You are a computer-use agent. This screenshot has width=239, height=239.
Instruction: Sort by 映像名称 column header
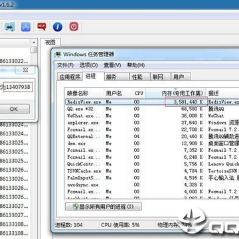[84, 93]
